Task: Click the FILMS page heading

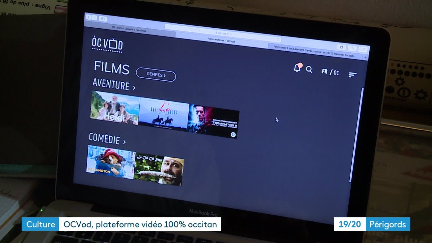Action: tap(112, 68)
